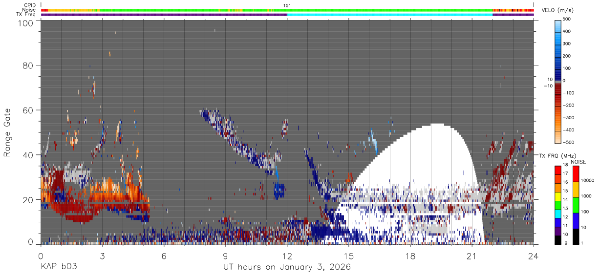Click hour 9 on the UT time axis
The width and height of the screenshot is (600, 277).
point(225,256)
